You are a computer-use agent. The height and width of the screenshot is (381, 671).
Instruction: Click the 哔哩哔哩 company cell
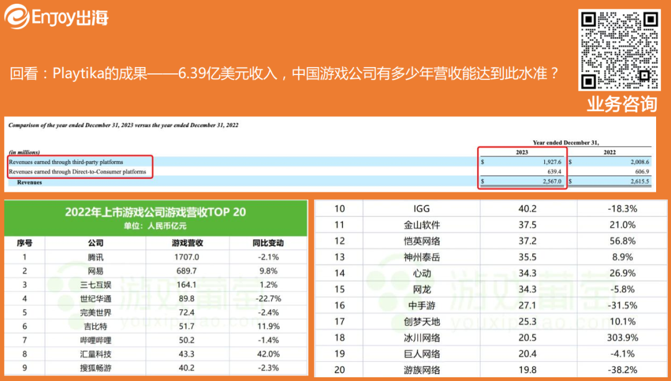(96, 341)
